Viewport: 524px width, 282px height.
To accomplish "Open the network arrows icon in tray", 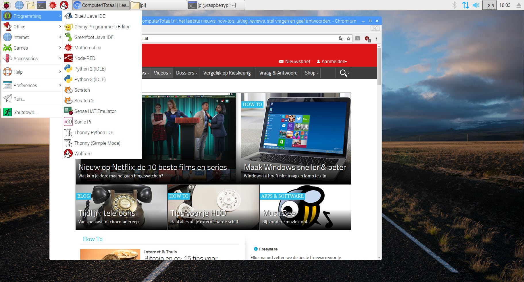I will pos(465,5).
